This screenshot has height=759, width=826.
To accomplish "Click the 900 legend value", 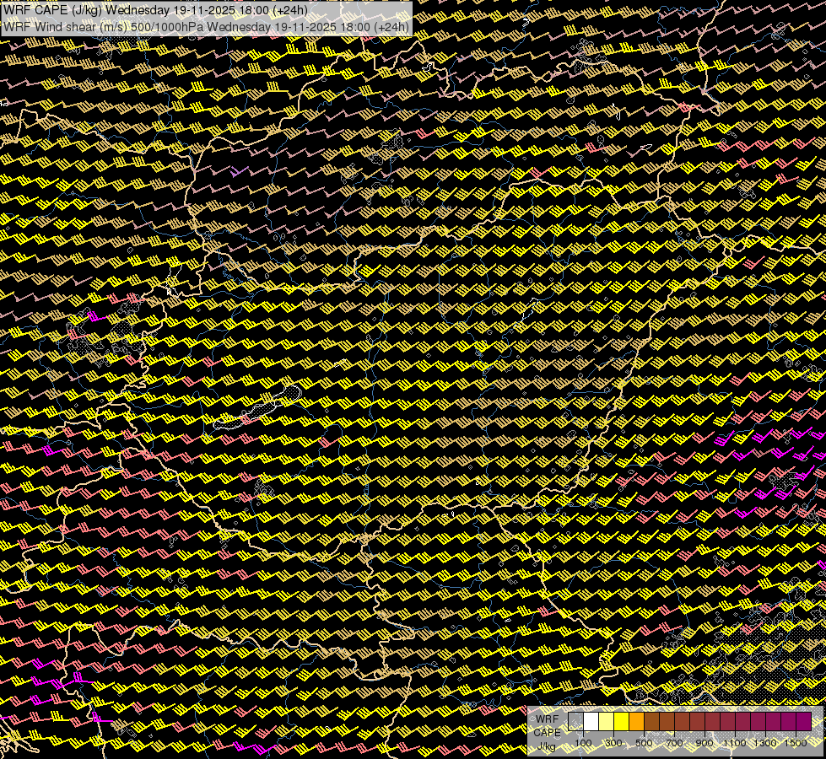I will pyautogui.click(x=705, y=743).
